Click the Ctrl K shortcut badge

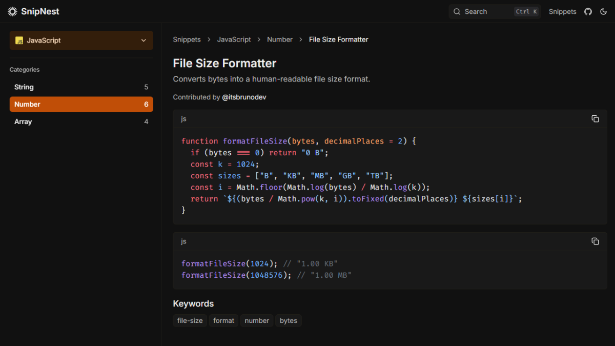526,11
